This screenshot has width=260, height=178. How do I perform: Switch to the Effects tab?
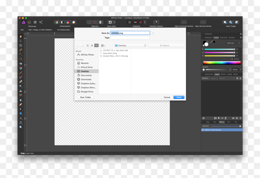point(223,74)
